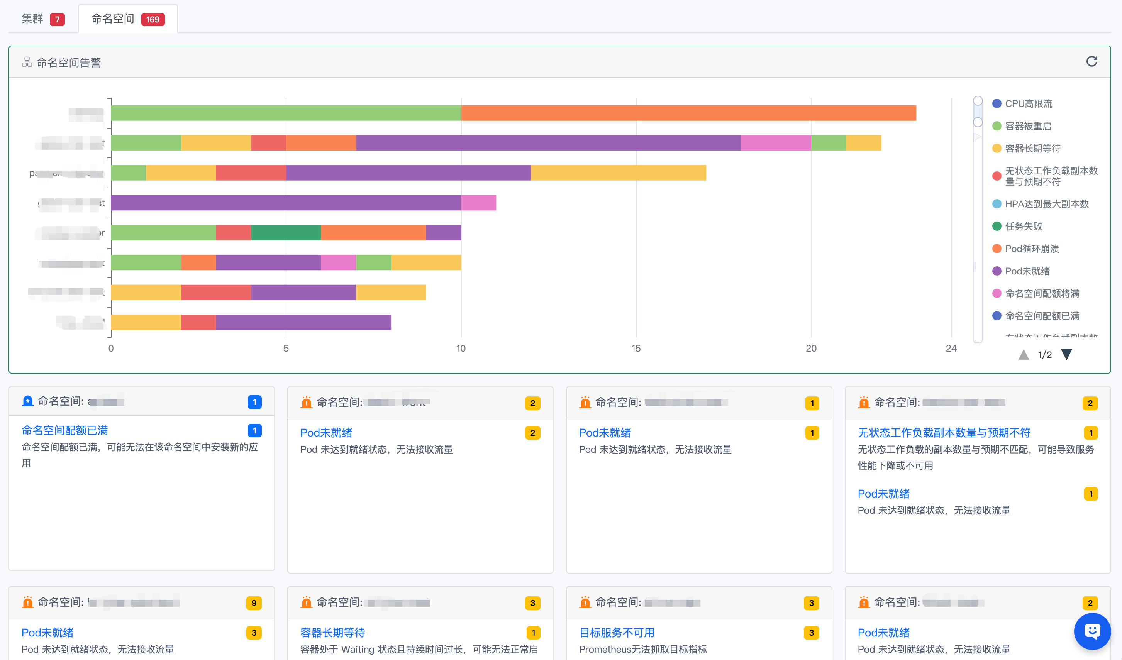Viewport: 1122px width, 660px height.
Task: Click the orange alarm icon on 目标服务不可用 card
Action: click(585, 602)
